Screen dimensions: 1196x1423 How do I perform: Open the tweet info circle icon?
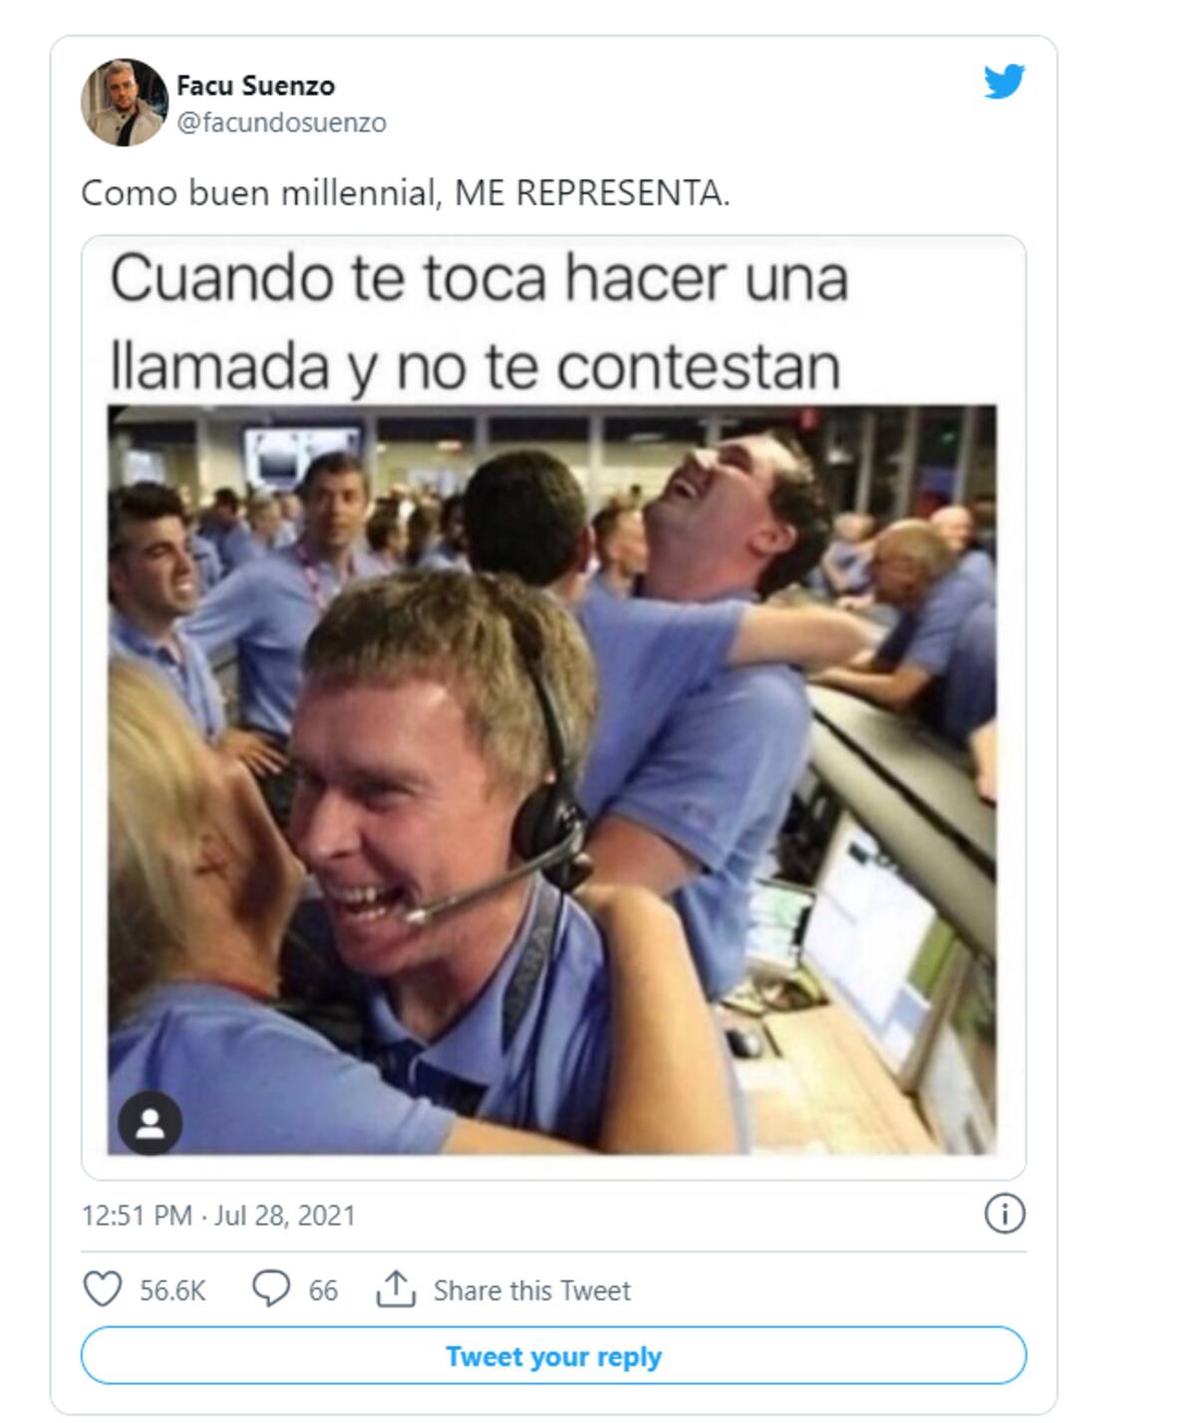pos(1004,1214)
